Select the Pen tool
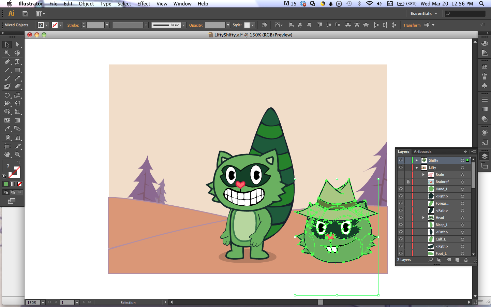491x307 pixels. pyautogui.click(x=7, y=62)
